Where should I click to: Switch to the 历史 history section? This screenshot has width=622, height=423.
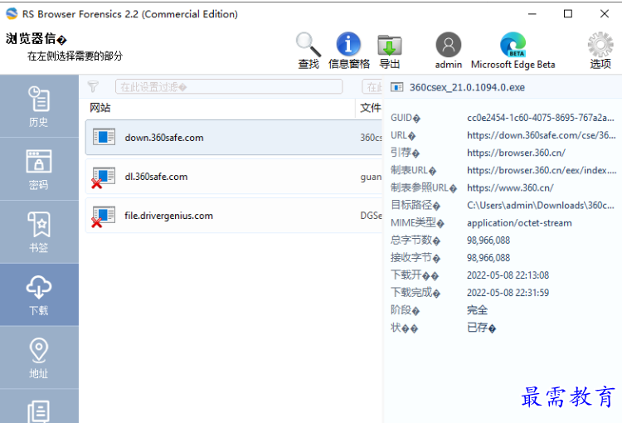coord(39,106)
